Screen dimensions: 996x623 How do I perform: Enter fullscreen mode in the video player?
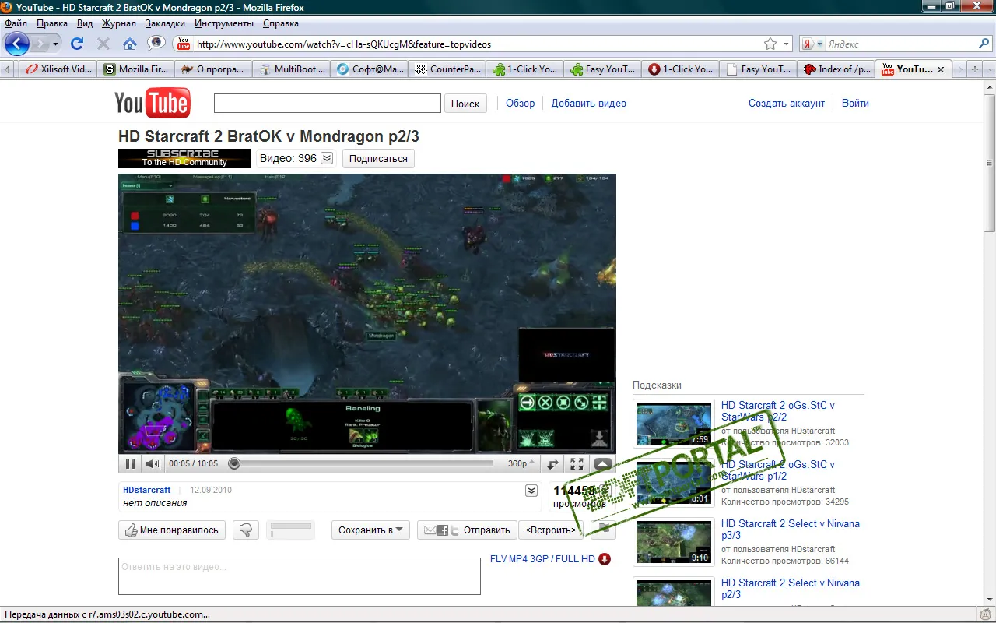tap(577, 463)
